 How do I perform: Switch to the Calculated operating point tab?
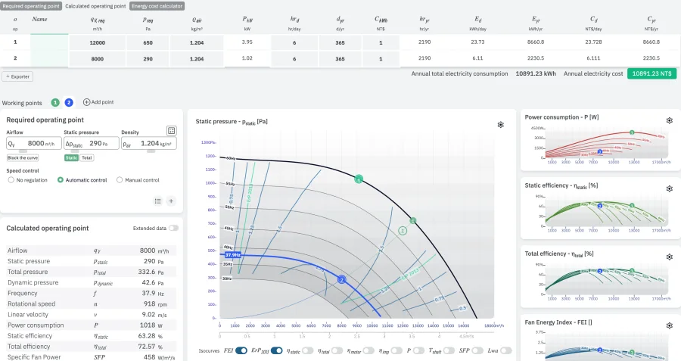pos(95,6)
